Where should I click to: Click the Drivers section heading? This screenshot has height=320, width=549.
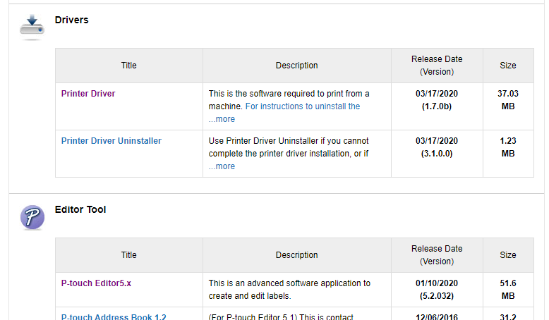[71, 20]
